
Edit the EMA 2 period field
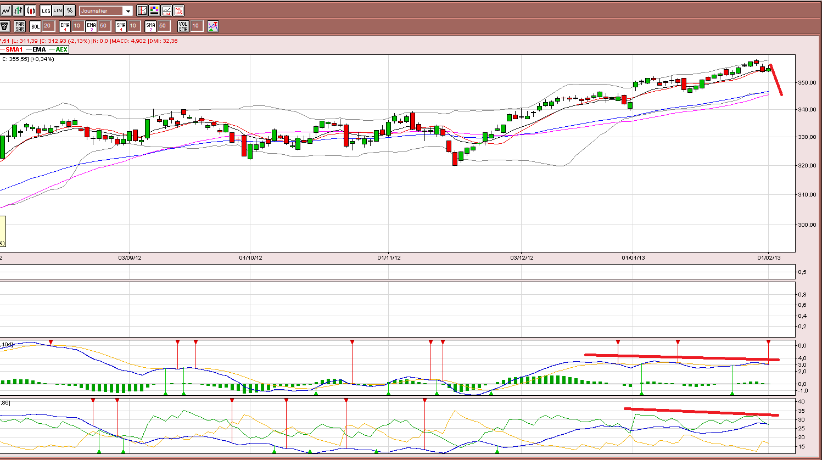[104, 26]
